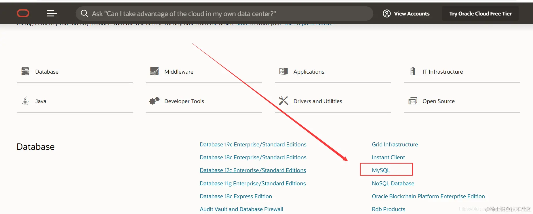Click the Database stack icon

(x=25, y=71)
